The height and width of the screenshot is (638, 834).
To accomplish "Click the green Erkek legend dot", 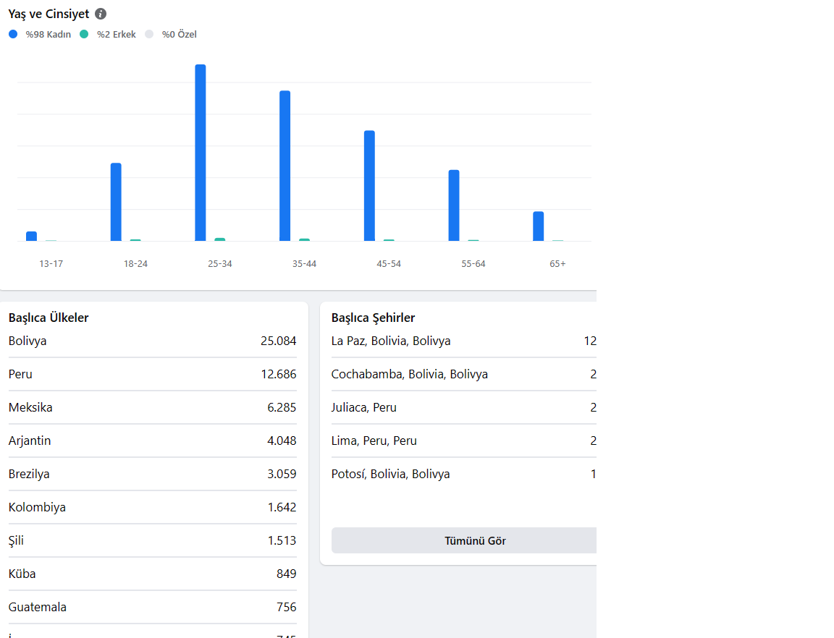I will tap(84, 34).
